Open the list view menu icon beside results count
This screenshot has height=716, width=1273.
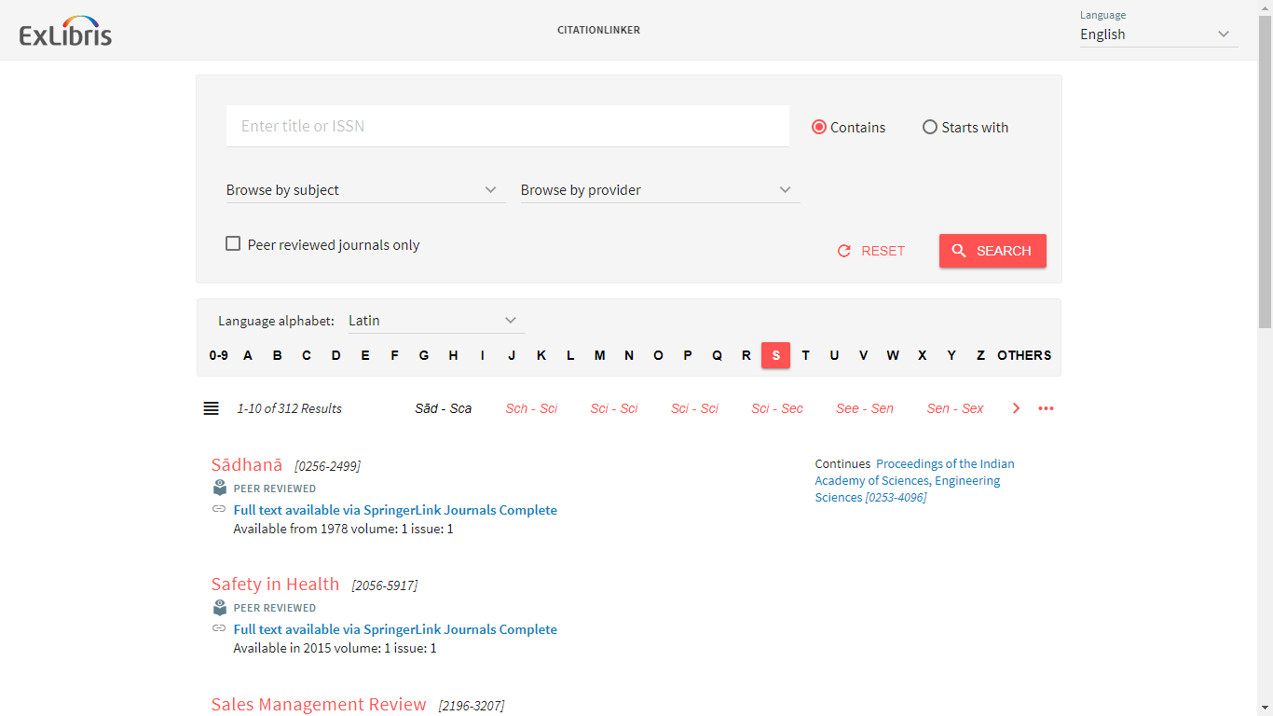click(212, 408)
